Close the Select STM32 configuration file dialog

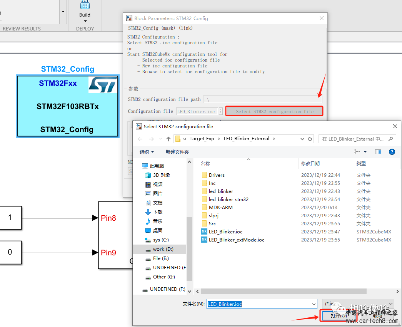(x=395, y=126)
